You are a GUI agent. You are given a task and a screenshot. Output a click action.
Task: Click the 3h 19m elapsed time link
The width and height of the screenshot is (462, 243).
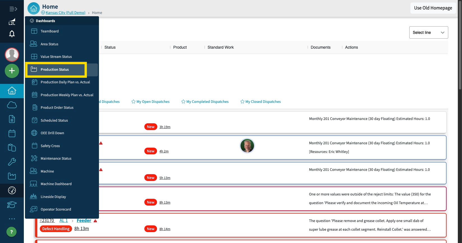[x=165, y=127]
